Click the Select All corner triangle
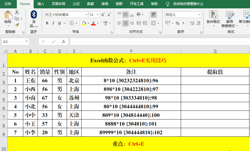The width and height of the screenshot is (250, 151). 5,51
